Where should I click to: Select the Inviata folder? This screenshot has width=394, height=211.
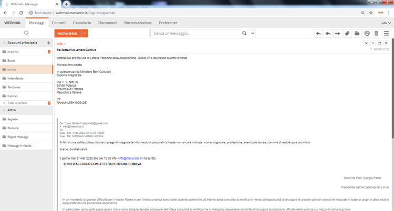(26, 70)
